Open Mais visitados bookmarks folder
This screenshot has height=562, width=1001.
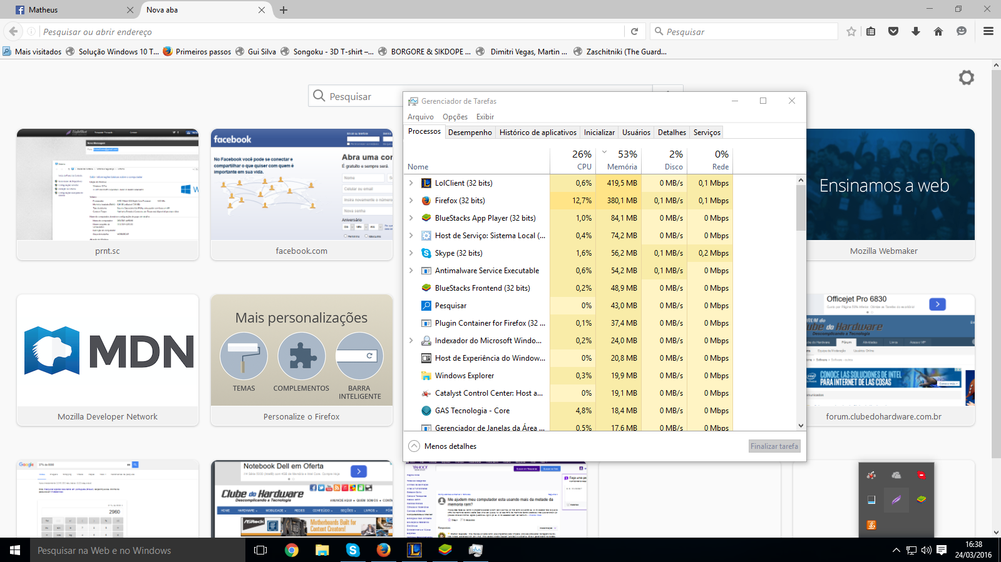[x=32, y=52]
